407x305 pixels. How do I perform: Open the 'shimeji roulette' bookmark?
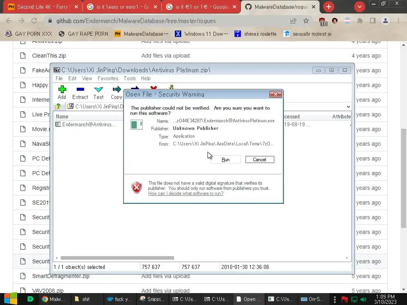(x=256, y=34)
